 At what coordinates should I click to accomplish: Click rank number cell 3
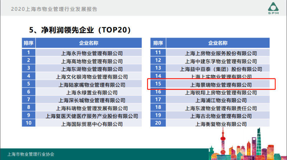pyautogui.click(x=29, y=68)
